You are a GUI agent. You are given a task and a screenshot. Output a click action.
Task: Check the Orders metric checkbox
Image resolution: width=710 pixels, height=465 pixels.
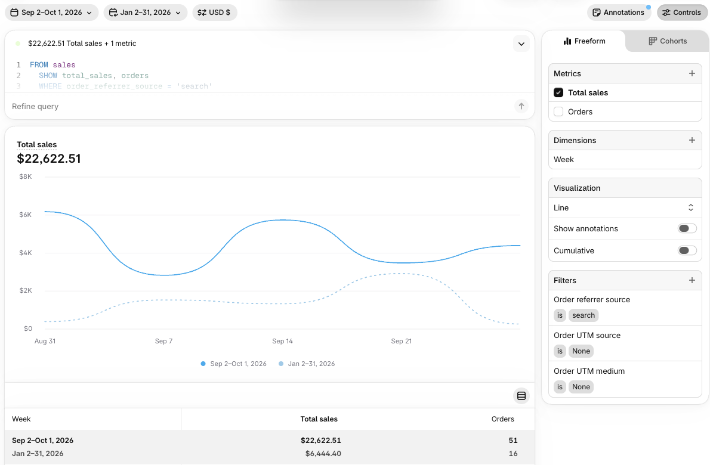pyautogui.click(x=558, y=111)
